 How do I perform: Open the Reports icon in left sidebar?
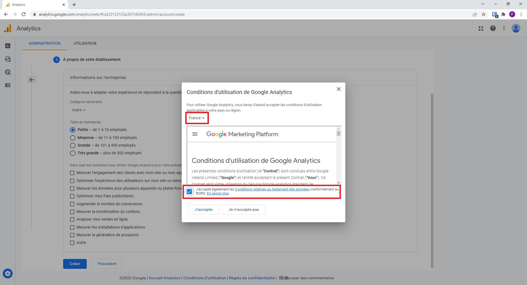click(x=8, y=46)
